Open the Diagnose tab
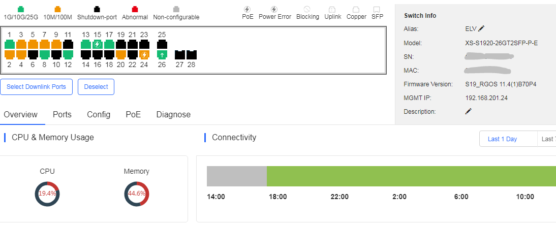Viewport: 556px width, 225px height. tap(173, 114)
